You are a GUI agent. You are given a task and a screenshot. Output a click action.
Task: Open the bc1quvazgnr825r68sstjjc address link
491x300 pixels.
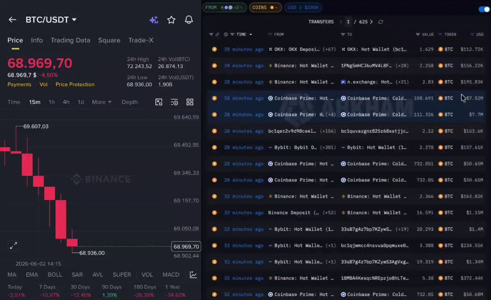pyautogui.click(x=375, y=131)
